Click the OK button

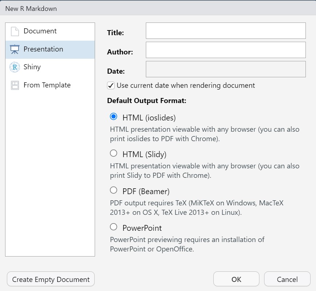point(236,279)
